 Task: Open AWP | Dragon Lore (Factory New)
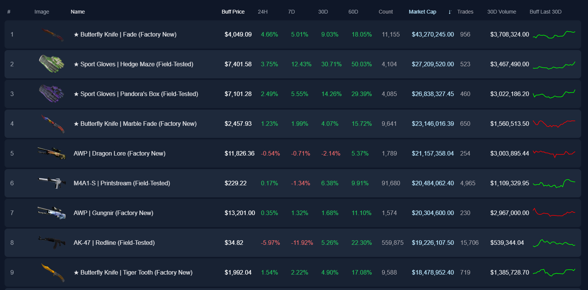(119, 153)
